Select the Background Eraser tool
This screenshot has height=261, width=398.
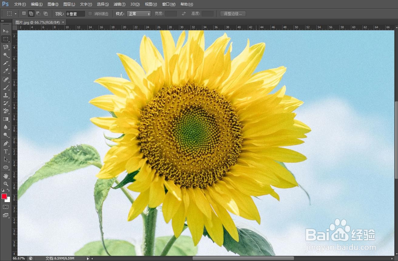point(6,111)
